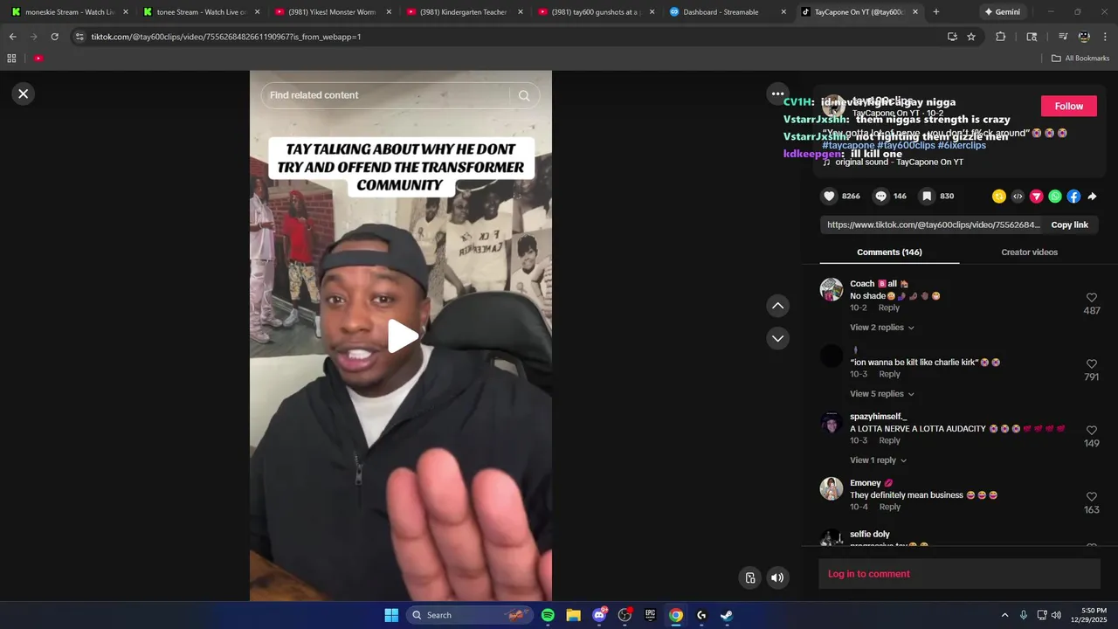The height and width of the screenshot is (629, 1118).
Task: Reply to Coach's "No shade" comment
Action: (889, 308)
